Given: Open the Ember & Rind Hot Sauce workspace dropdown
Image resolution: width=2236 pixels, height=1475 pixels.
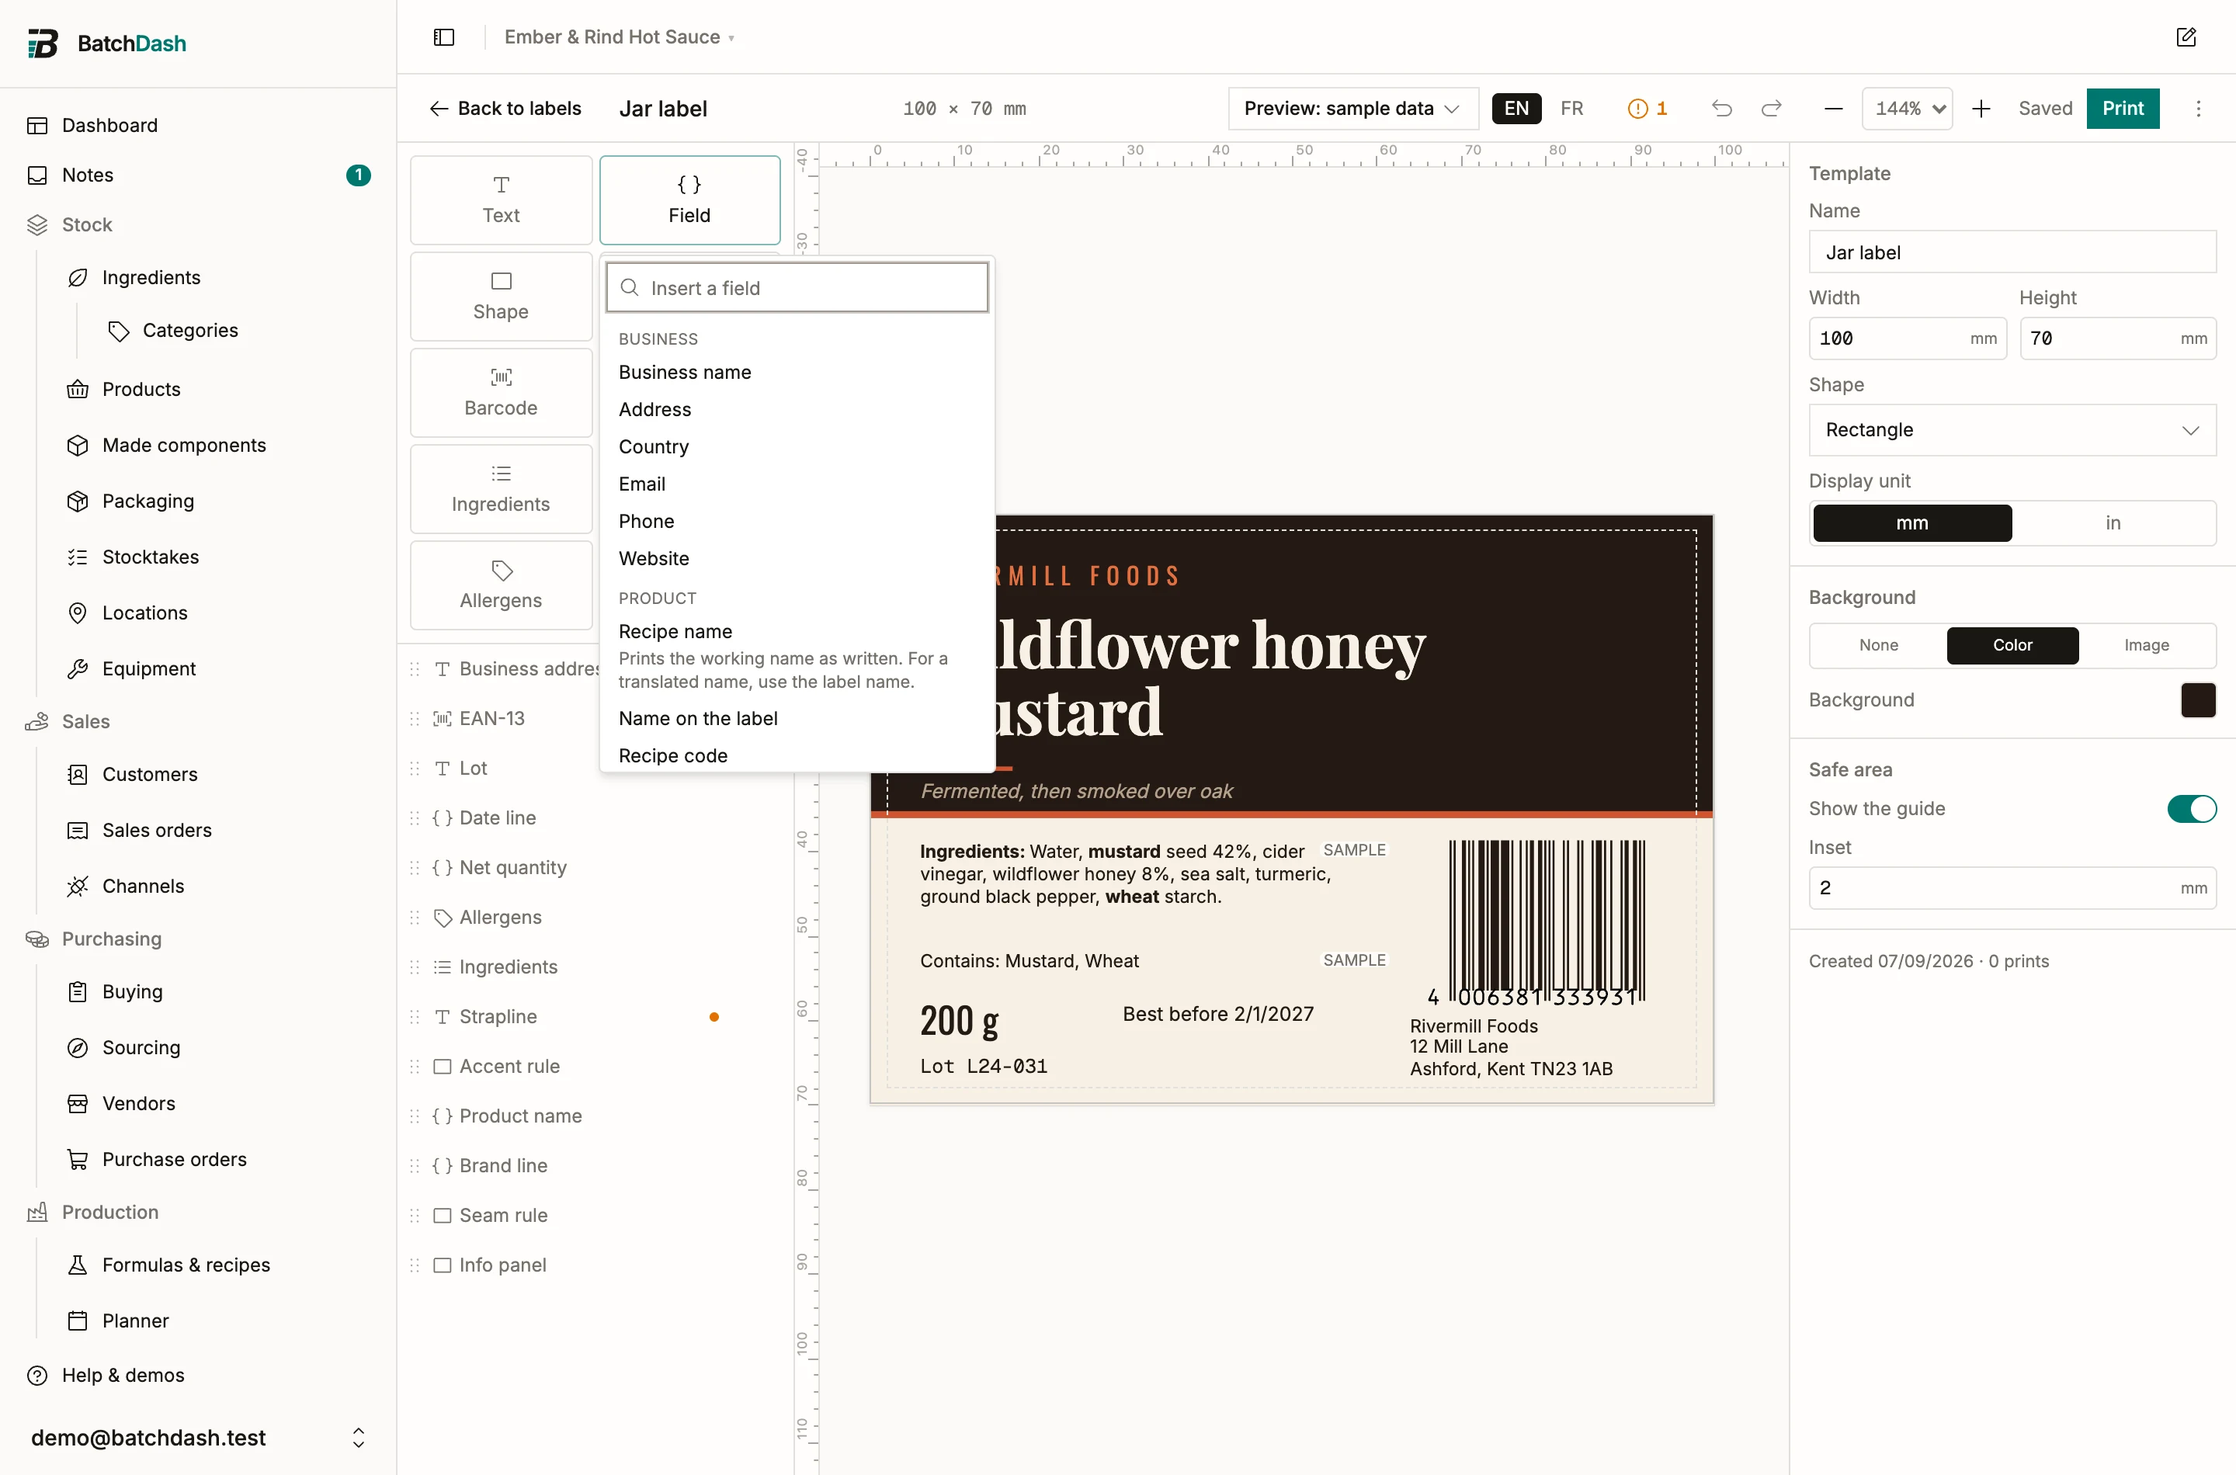Looking at the screenshot, I should click(619, 36).
